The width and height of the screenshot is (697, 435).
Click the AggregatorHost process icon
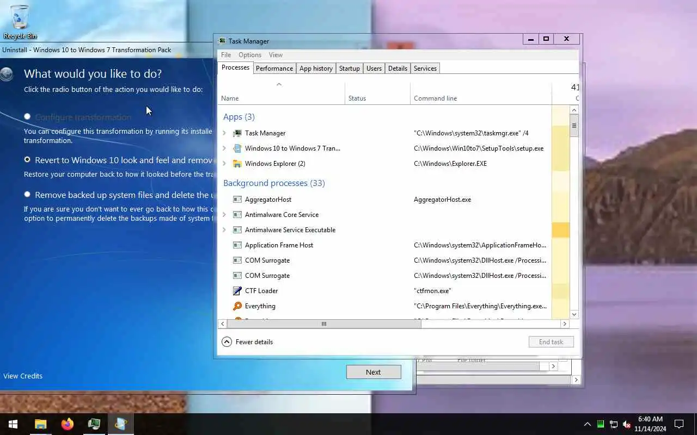(x=237, y=200)
